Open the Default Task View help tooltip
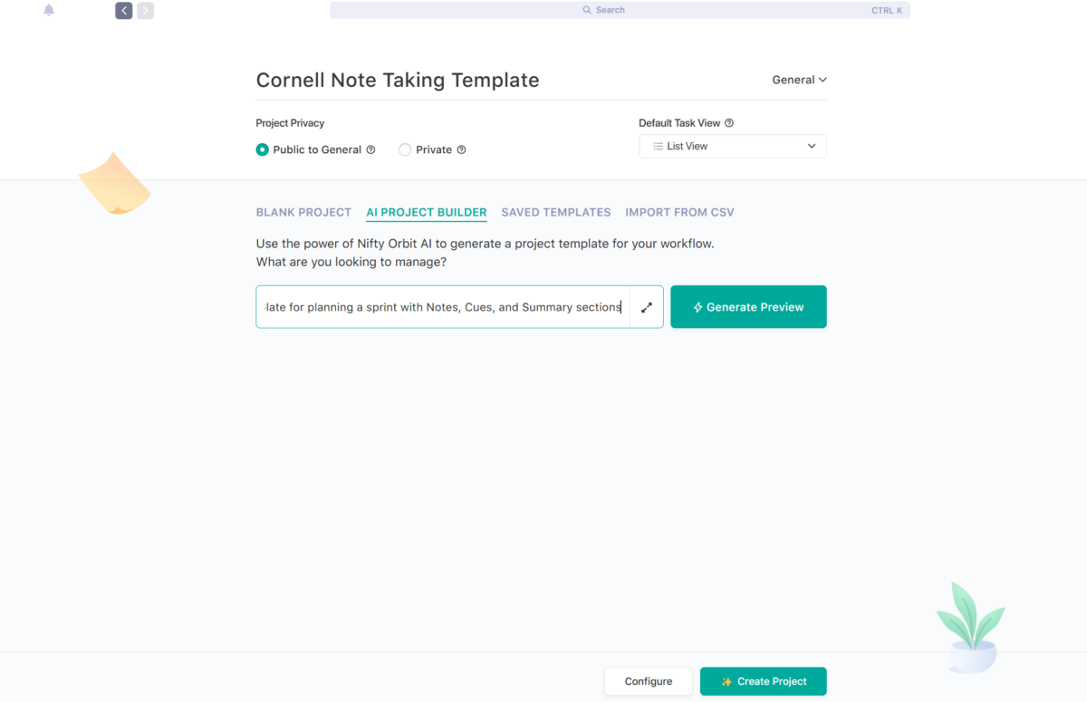Viewport: 1087px width, 702px height. (729, 122)
